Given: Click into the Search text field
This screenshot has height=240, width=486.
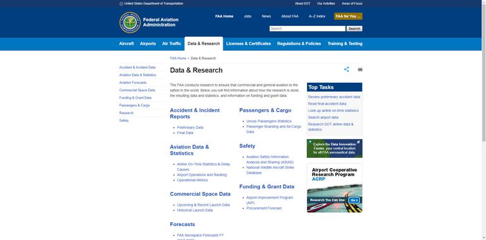Looking at the screenshot, I should [307, 28].
